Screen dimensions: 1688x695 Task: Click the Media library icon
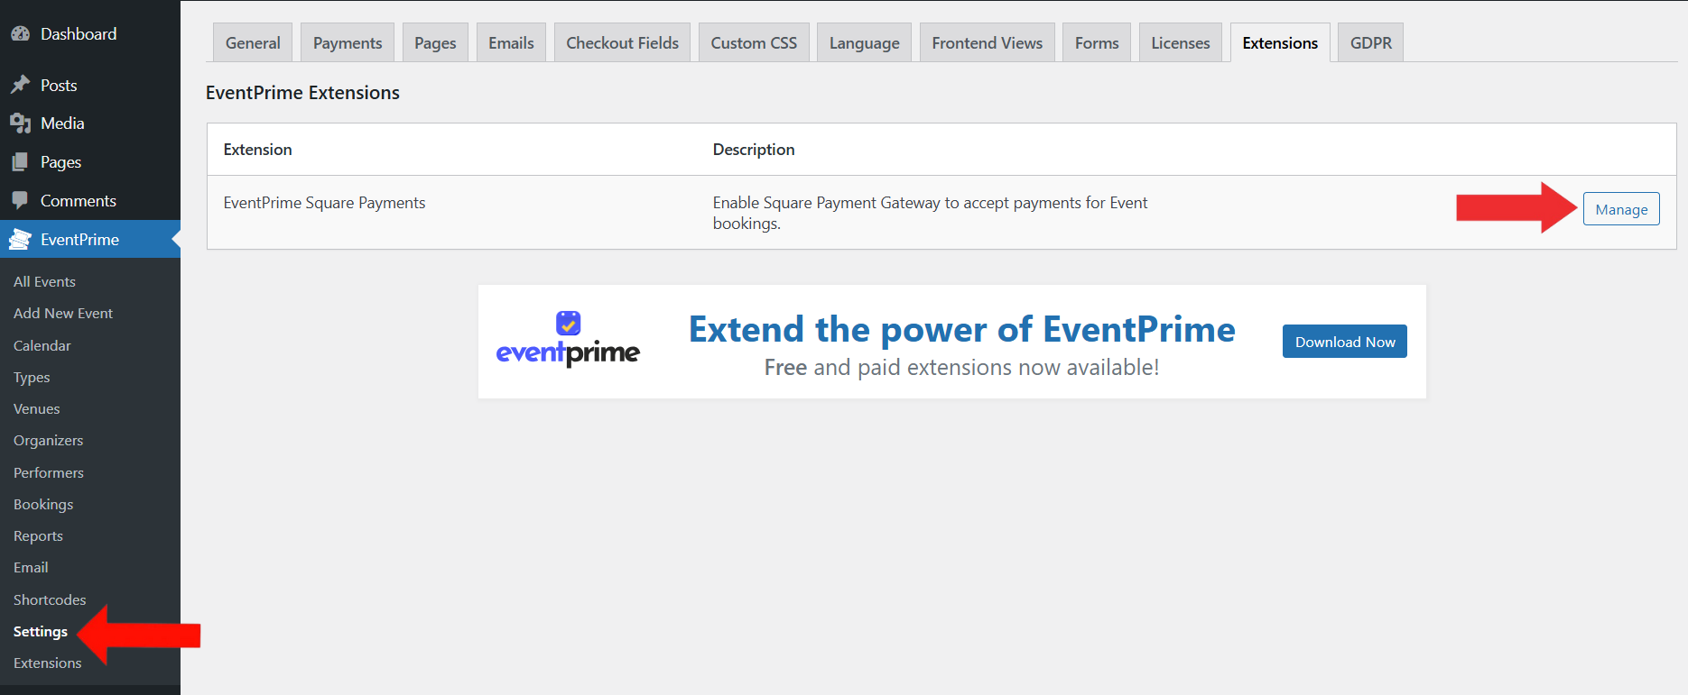20,123
